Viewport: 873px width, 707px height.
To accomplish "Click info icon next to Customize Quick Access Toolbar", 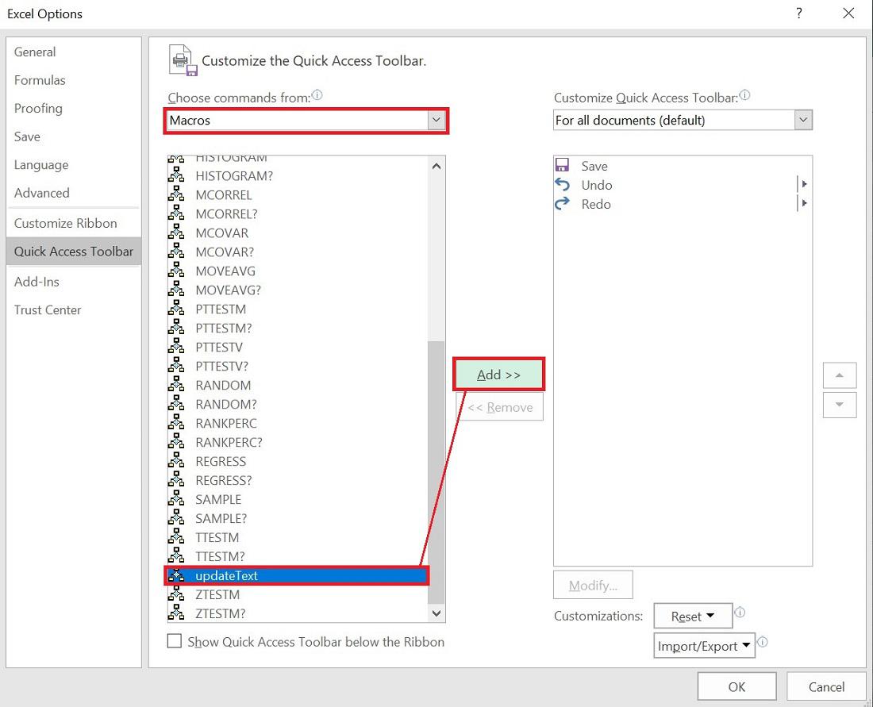I will (x=744, y=95).
